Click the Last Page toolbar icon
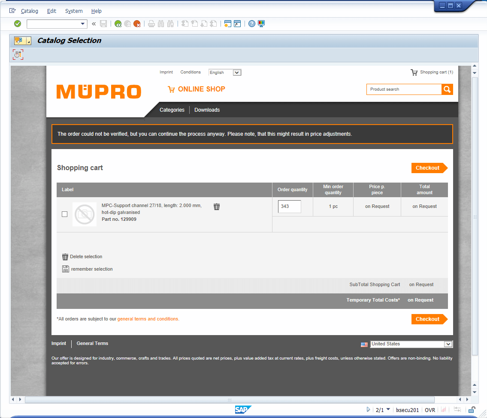This screenshot has height=418, width=487. (213, 24)
